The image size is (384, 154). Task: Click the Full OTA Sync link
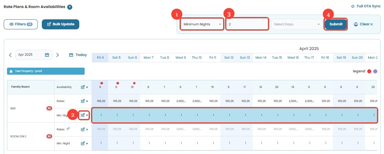[x=366, y=6]
